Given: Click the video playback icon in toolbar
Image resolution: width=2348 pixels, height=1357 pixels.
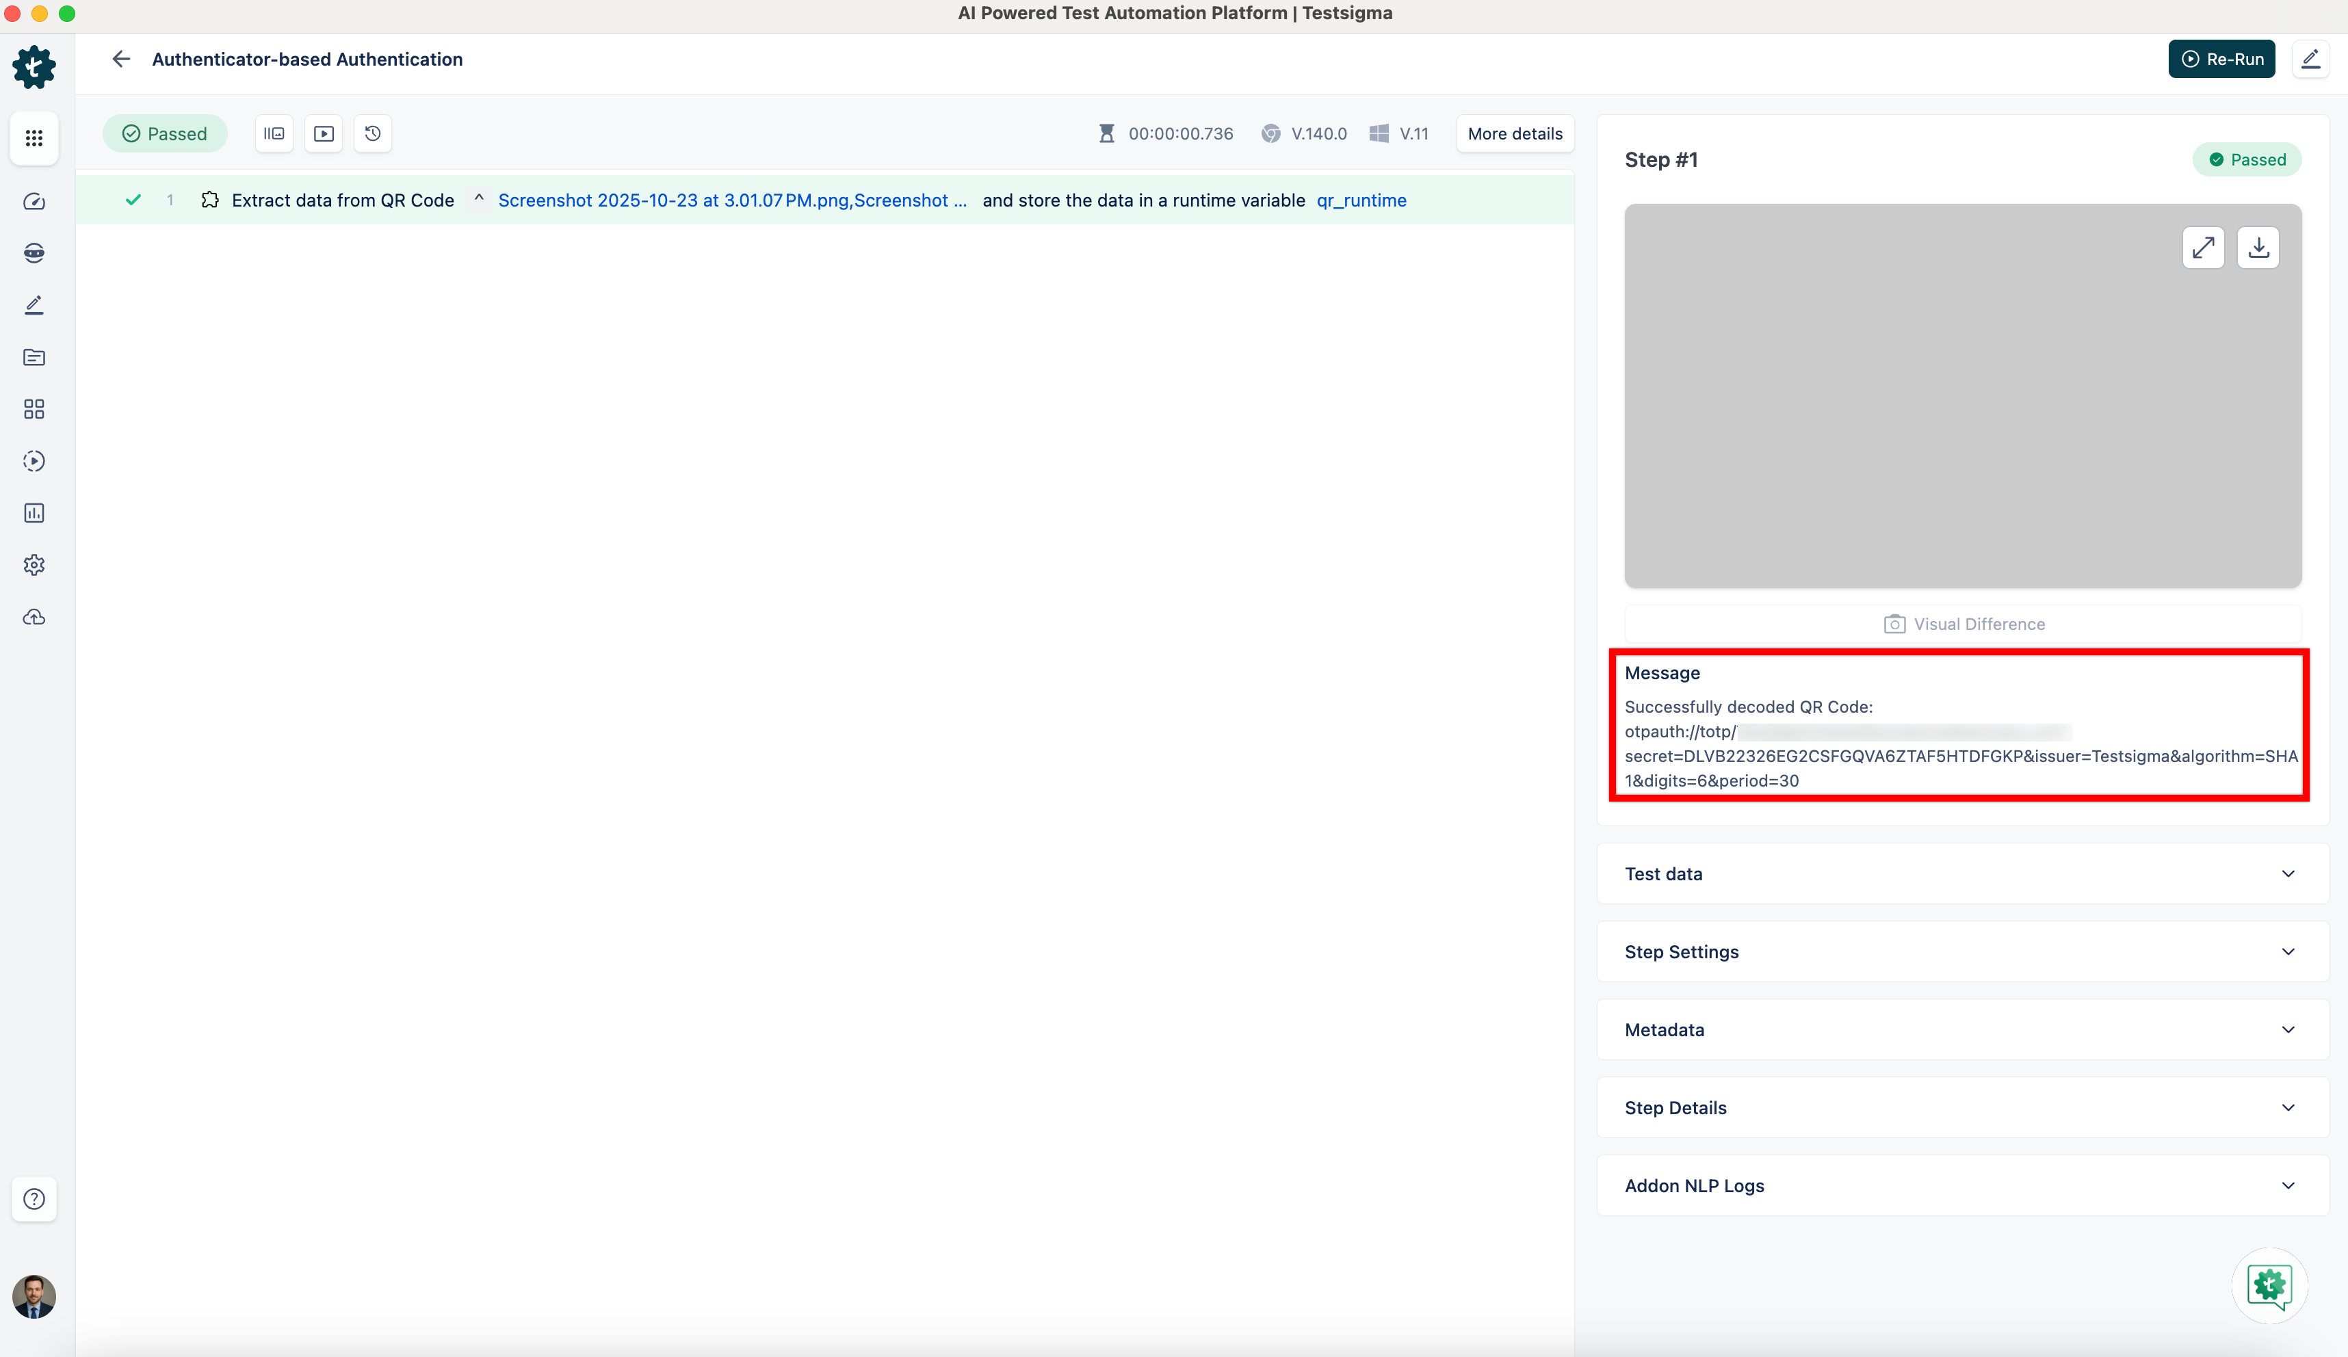Looking at the screenshot, I should click(x=324, y=134).
